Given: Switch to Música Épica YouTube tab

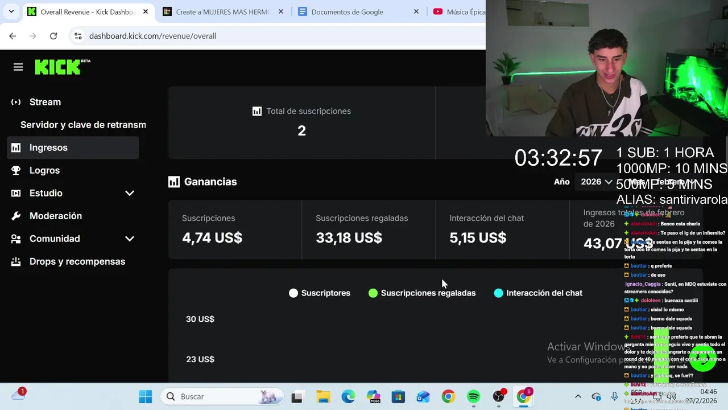Looking at the screenshot, I should point(459,11).
